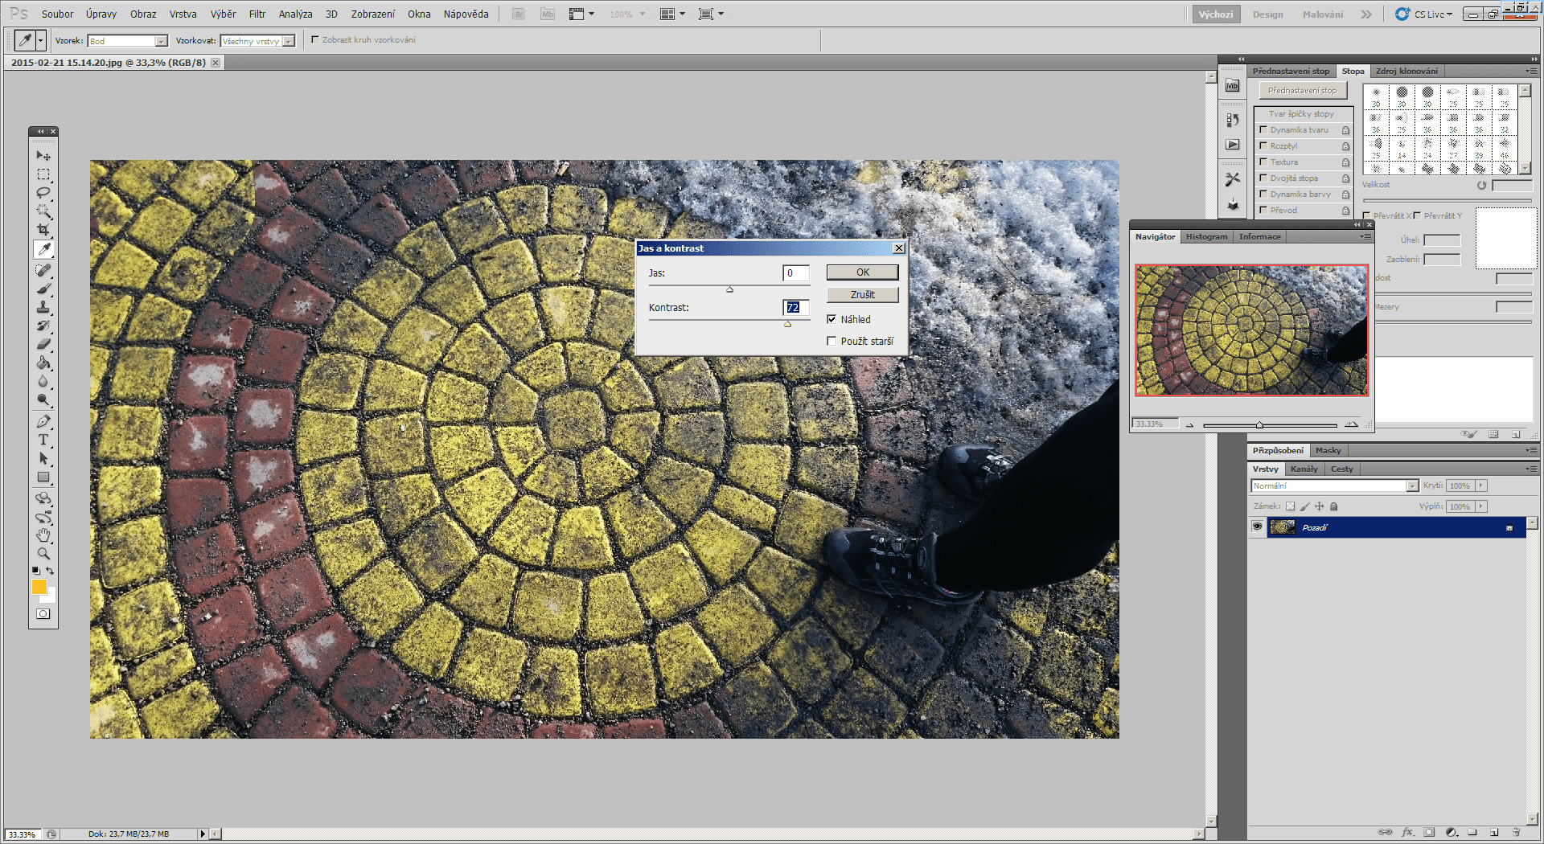Switch to the Histogram tab
1544x844 pixels.
point(1206,236)
